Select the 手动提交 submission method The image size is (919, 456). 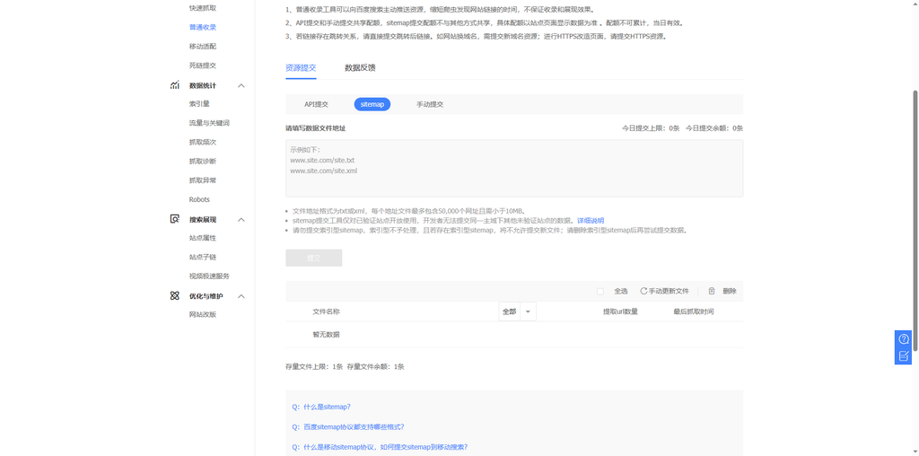click(430, 104)
